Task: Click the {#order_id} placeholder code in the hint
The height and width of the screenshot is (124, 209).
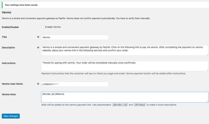Action: tap(120, 105)
